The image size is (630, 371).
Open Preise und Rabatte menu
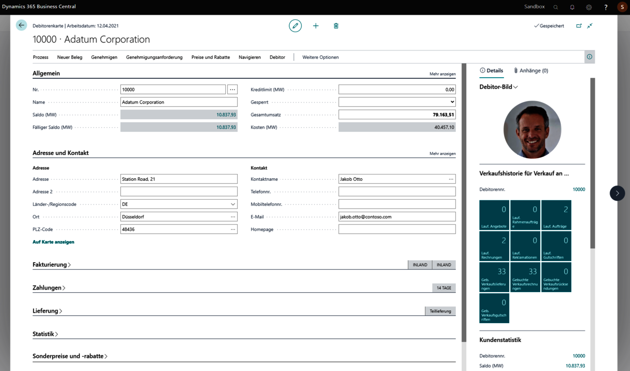point(211,57)
